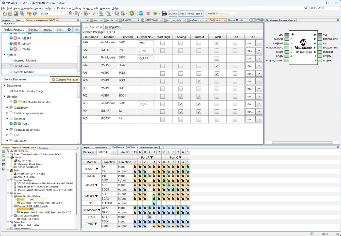Screen dimensions: 341x236
Task: Open the SOIC14 package dropdown
Action: click(x=113, y=152)
